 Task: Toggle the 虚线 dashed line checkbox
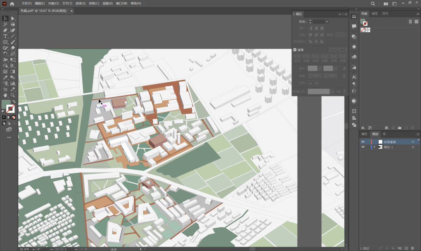pyautogui.click(x=295, y=50)
